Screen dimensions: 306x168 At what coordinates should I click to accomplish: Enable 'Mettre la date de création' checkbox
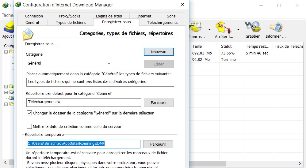tap(29, 126)
